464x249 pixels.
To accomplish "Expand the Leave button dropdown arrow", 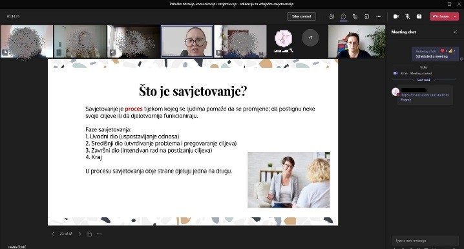I will (455, 17).
